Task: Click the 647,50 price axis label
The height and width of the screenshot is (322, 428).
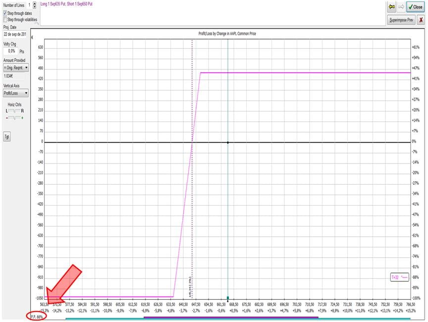Action: 196,304
